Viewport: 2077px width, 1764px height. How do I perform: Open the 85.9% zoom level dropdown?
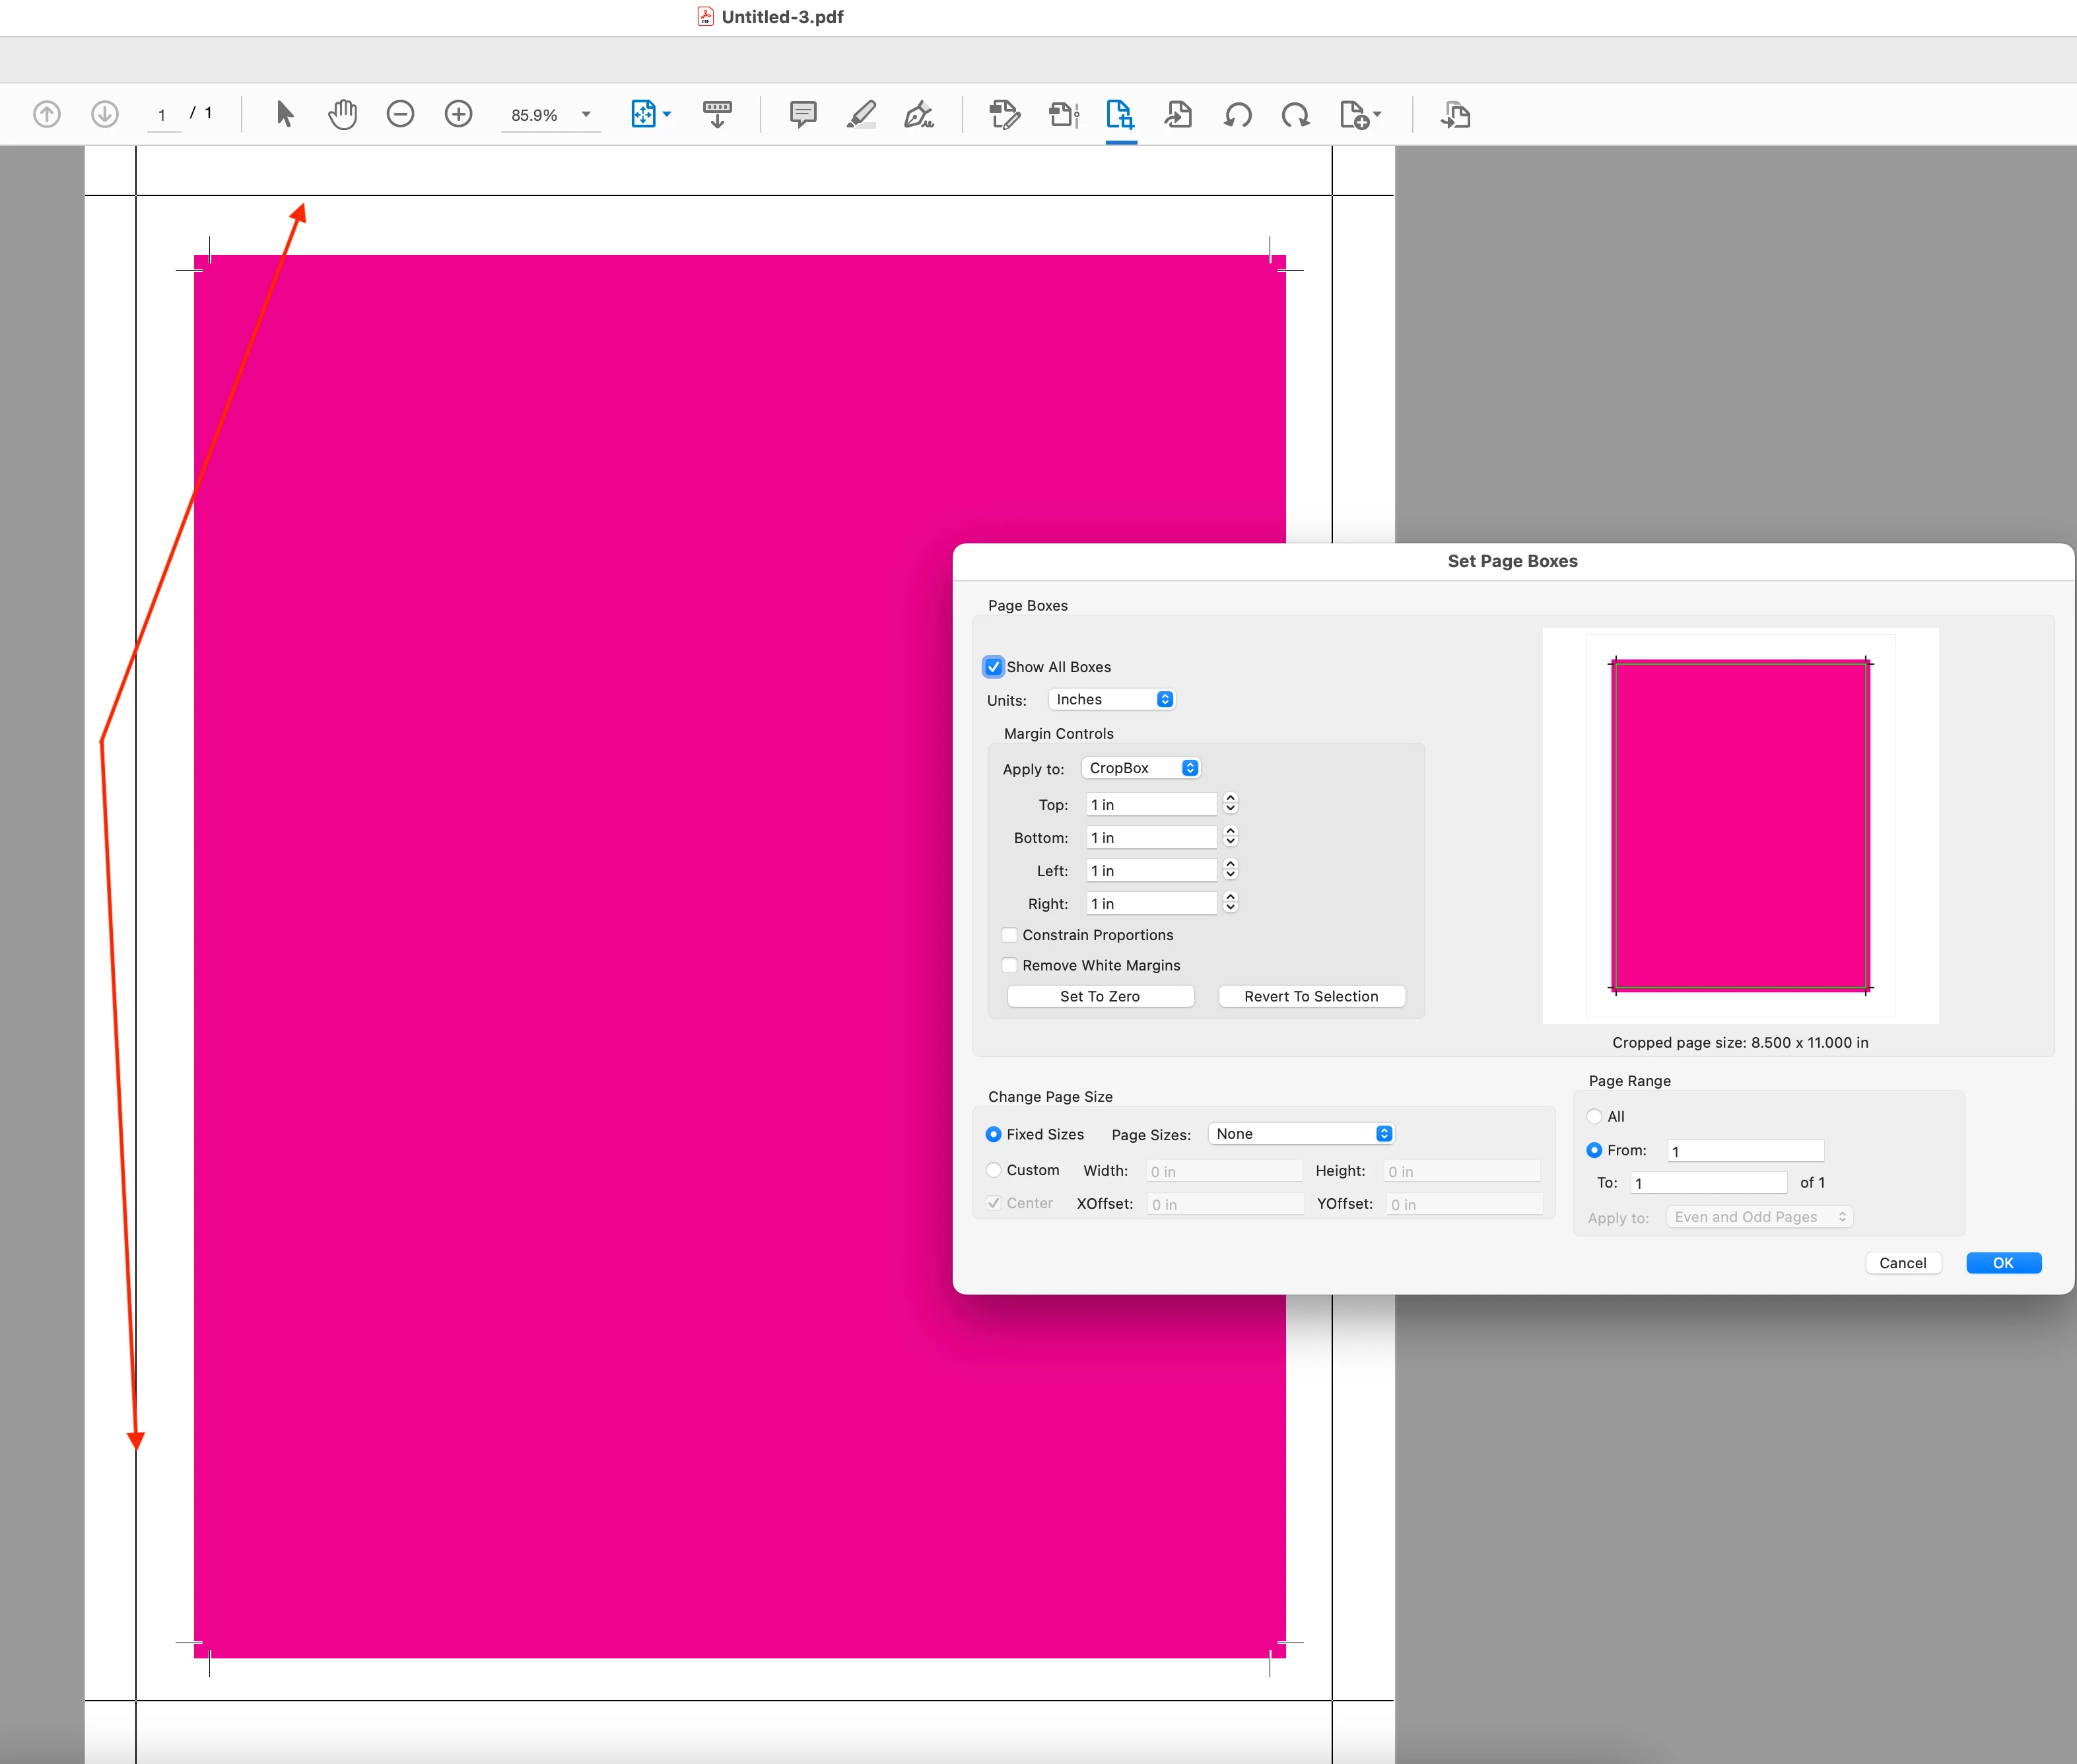[x=586, y=115]
